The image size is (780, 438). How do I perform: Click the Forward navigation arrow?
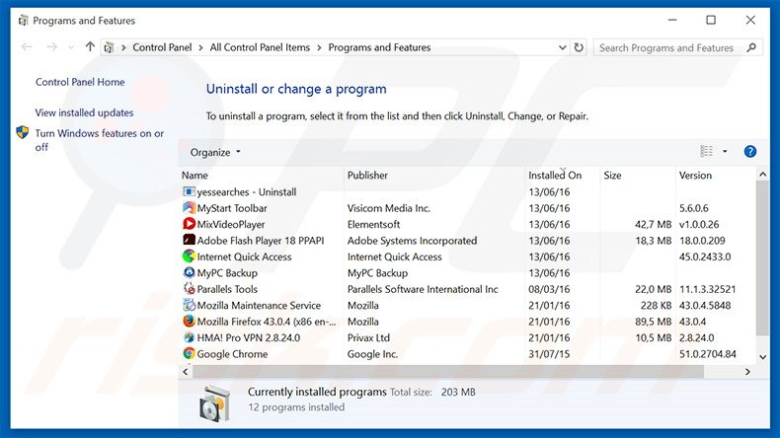pos(51,47)
